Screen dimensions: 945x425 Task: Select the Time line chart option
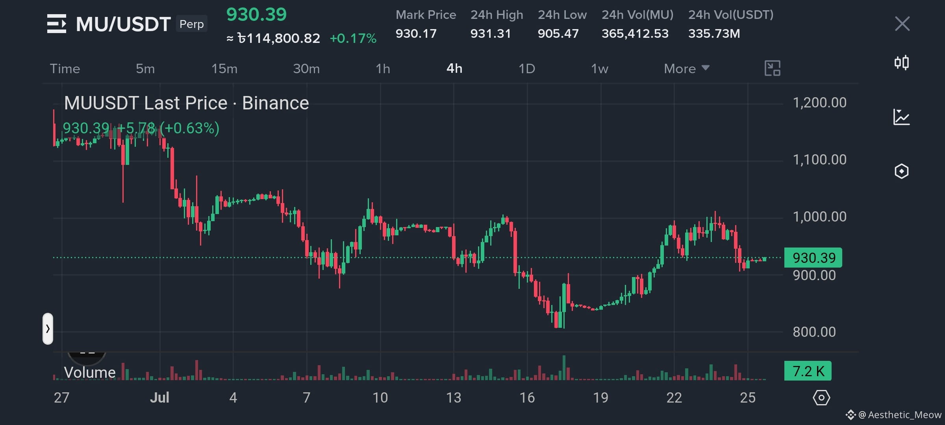click(65, 68)
